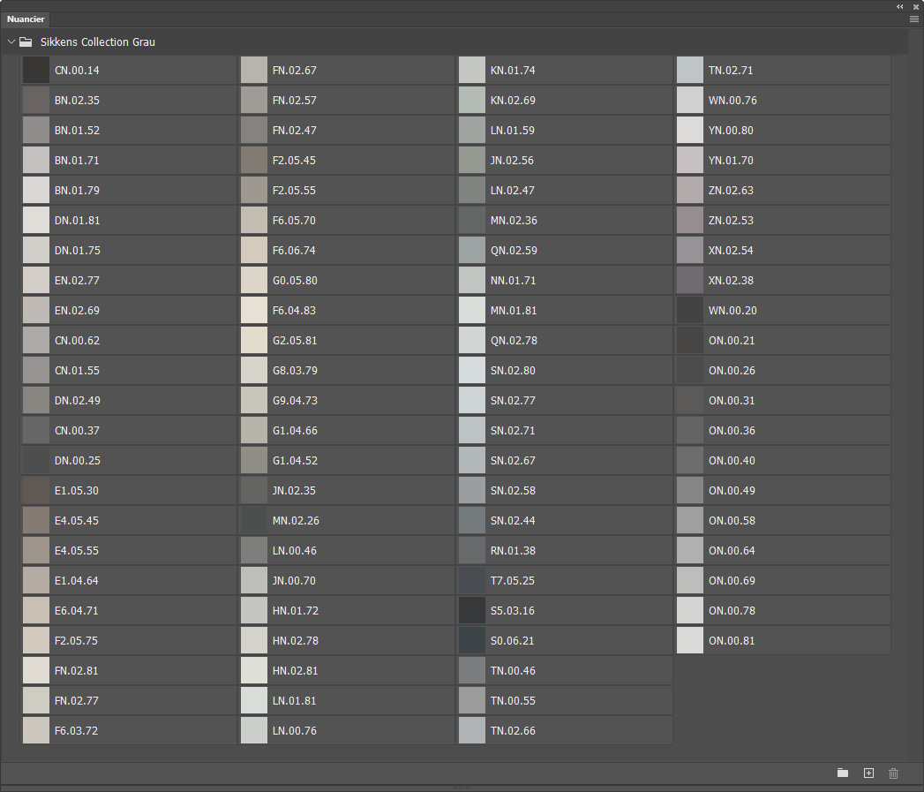Collapse the panel with double-arrow icon
The width and height of the screenshot is (924, 792).
point(900,6)
